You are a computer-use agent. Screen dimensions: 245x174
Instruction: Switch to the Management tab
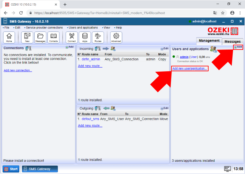point(209,41)
